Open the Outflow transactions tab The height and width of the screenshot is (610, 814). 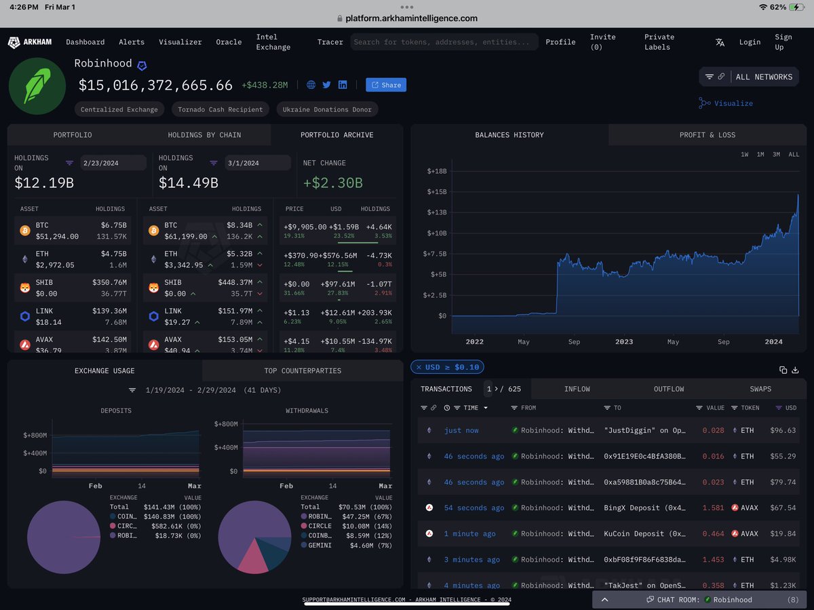tap(669, 389)
